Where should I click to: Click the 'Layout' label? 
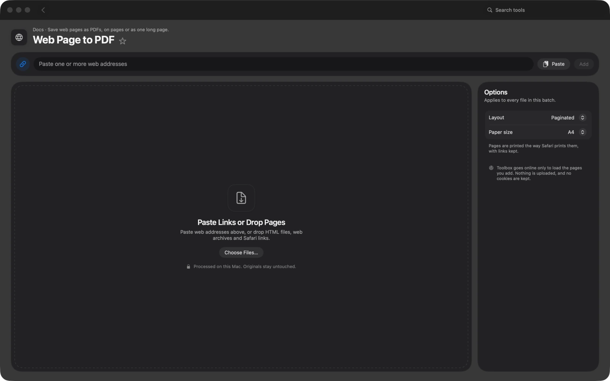coord(496,118)
